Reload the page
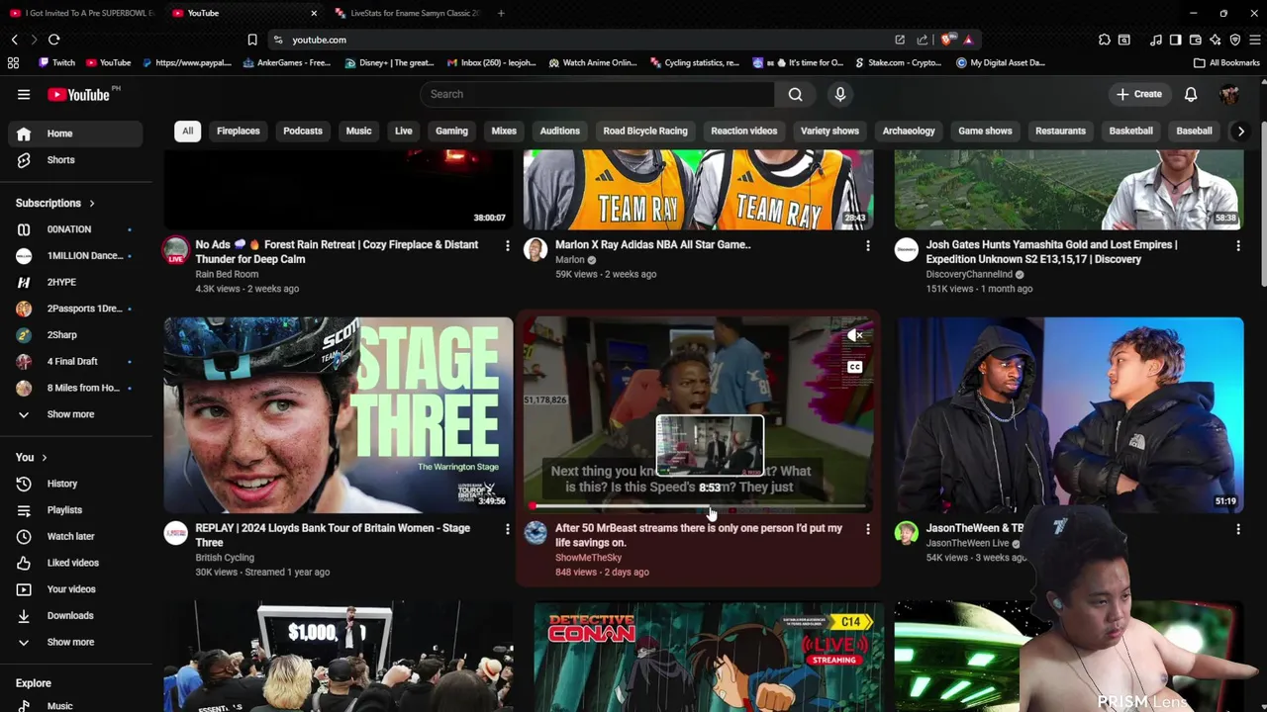This screenshot has height=712, width=1267. 53,40
